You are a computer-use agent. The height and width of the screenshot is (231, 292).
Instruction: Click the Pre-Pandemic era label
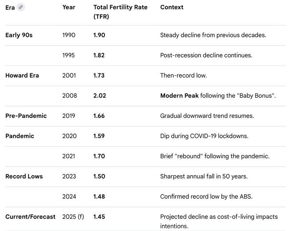click(26, 116)
